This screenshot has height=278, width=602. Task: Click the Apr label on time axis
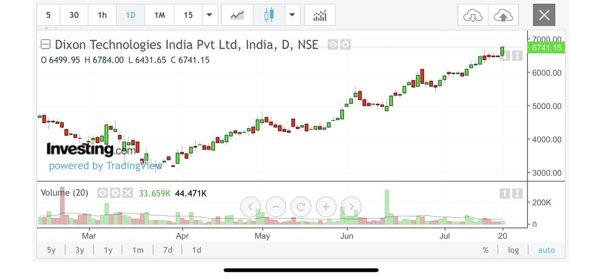click(x=182, y=235)
